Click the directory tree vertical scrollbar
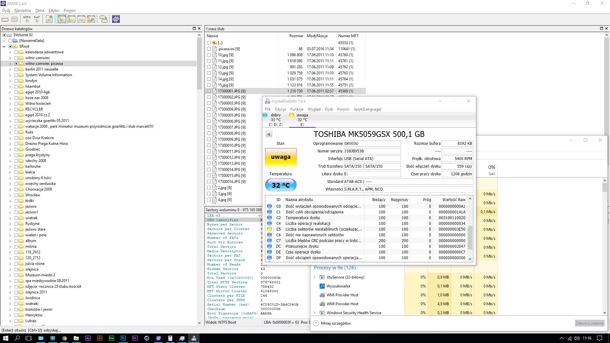Image resolution: width=610 pixels, height=343 pixels. pyautogui.click(x=199, y=179)
